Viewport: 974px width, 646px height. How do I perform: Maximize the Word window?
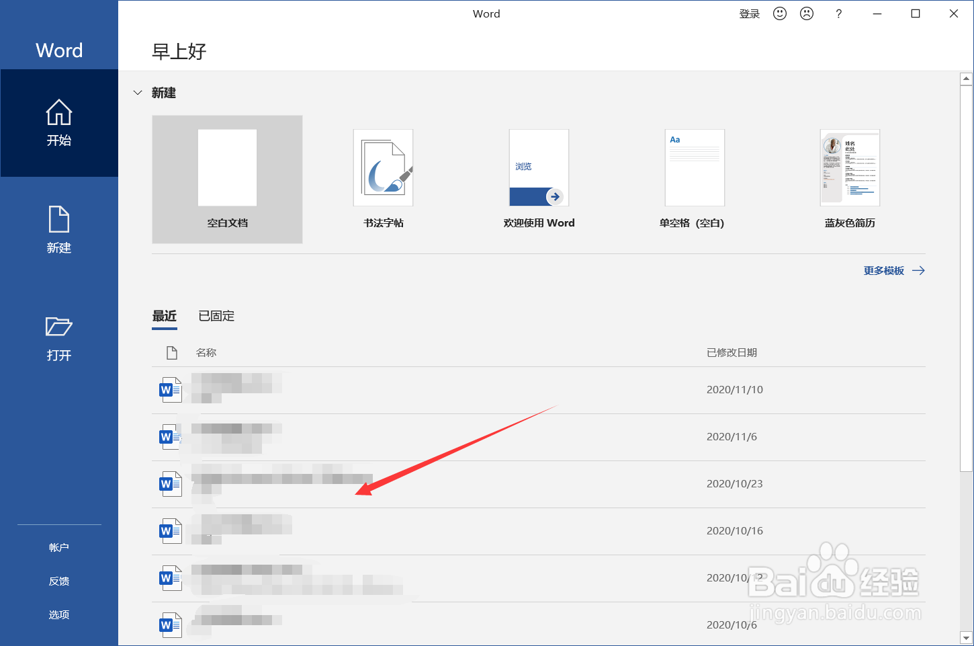tap(916, 13)
